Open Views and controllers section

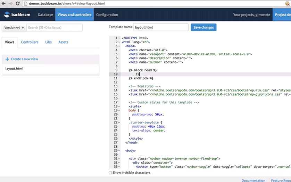74,15
